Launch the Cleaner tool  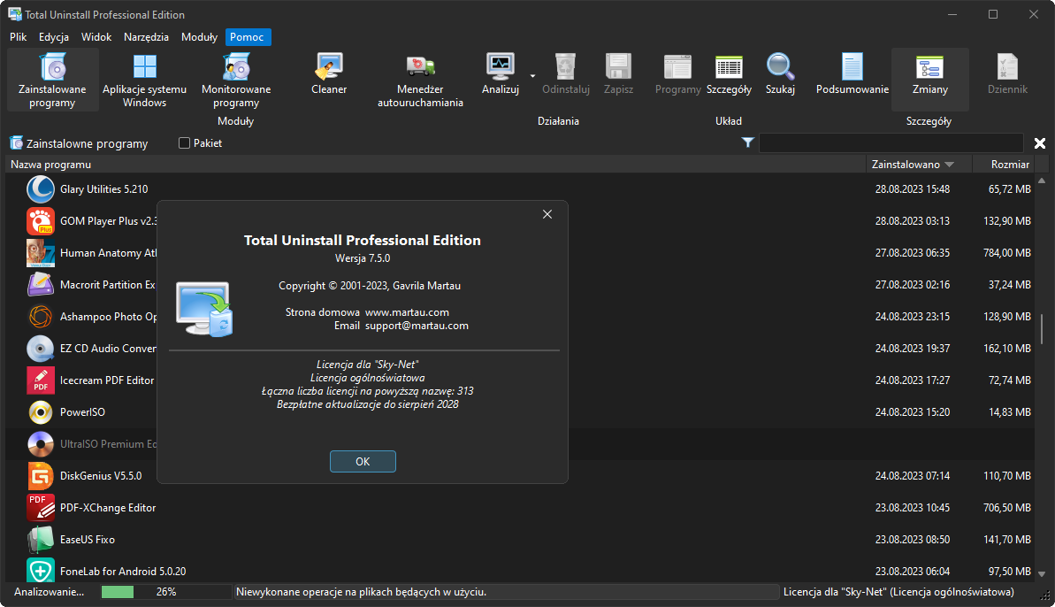click(x=329, y=74)
